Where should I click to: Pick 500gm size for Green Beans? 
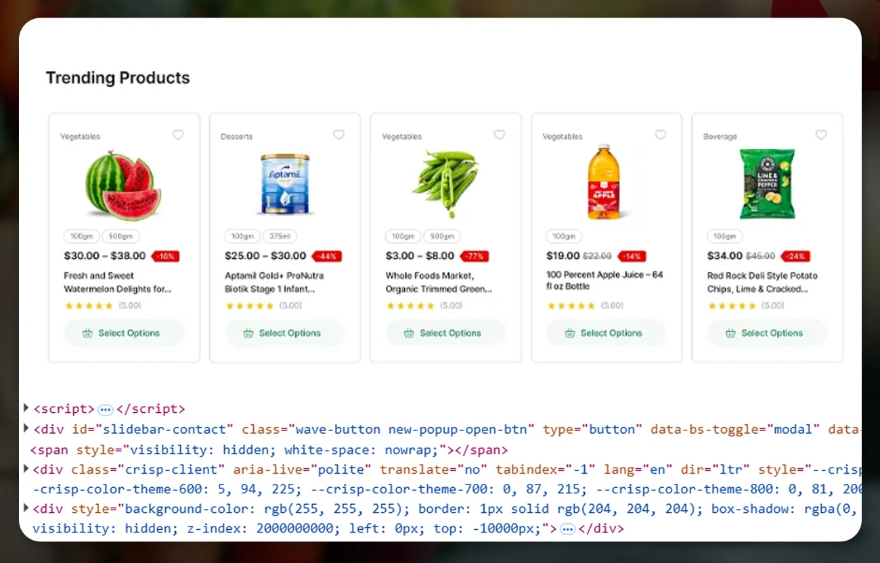[x=443, y=236]
